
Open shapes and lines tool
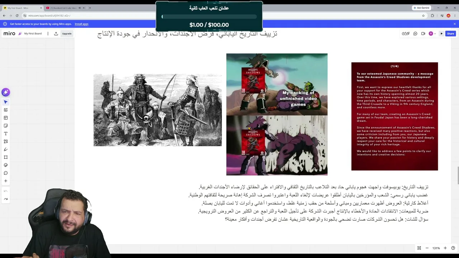point(6,142)
